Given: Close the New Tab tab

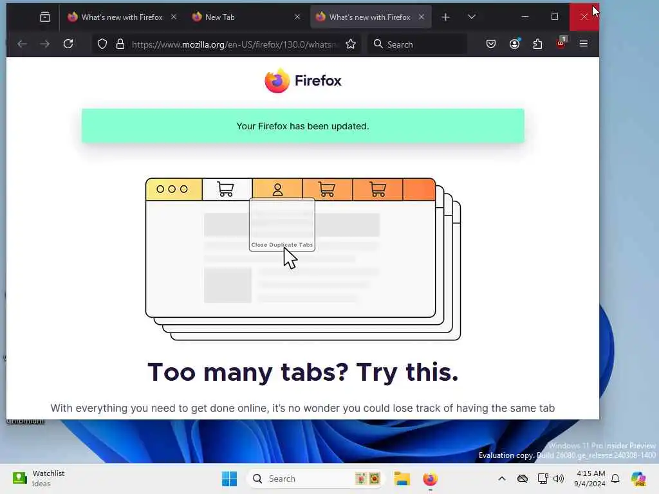Looking at the screenshot, I should (x=297, y=17).
